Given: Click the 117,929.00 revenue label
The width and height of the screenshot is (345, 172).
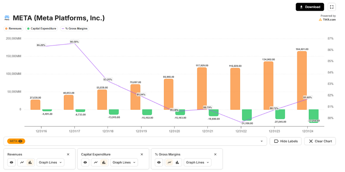Looking at the screenshot, I should point(202,66).
